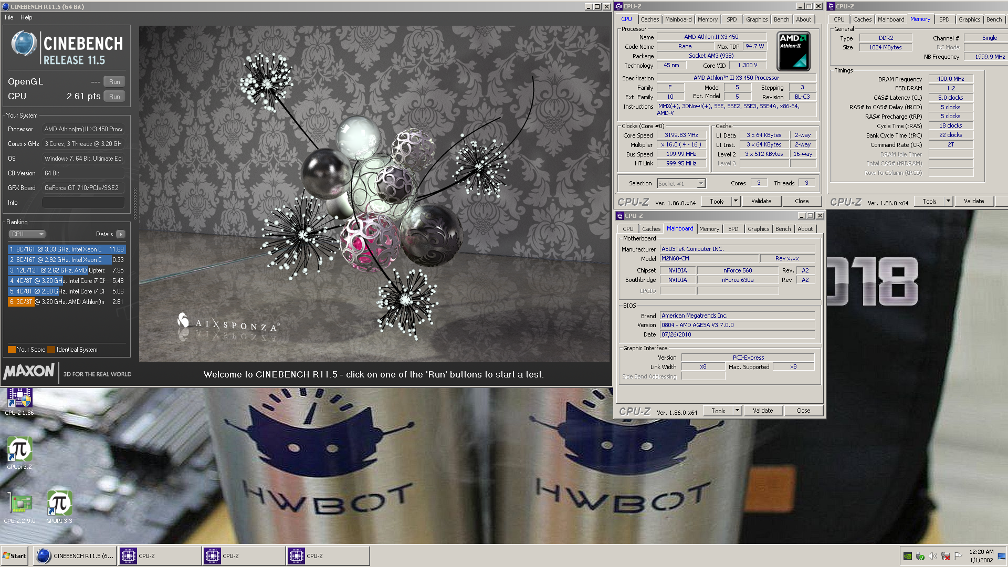Open the Help menu in Cinebench
Image resolution: width=1008 pixels, height=567 pixels.
coord(26,17)
